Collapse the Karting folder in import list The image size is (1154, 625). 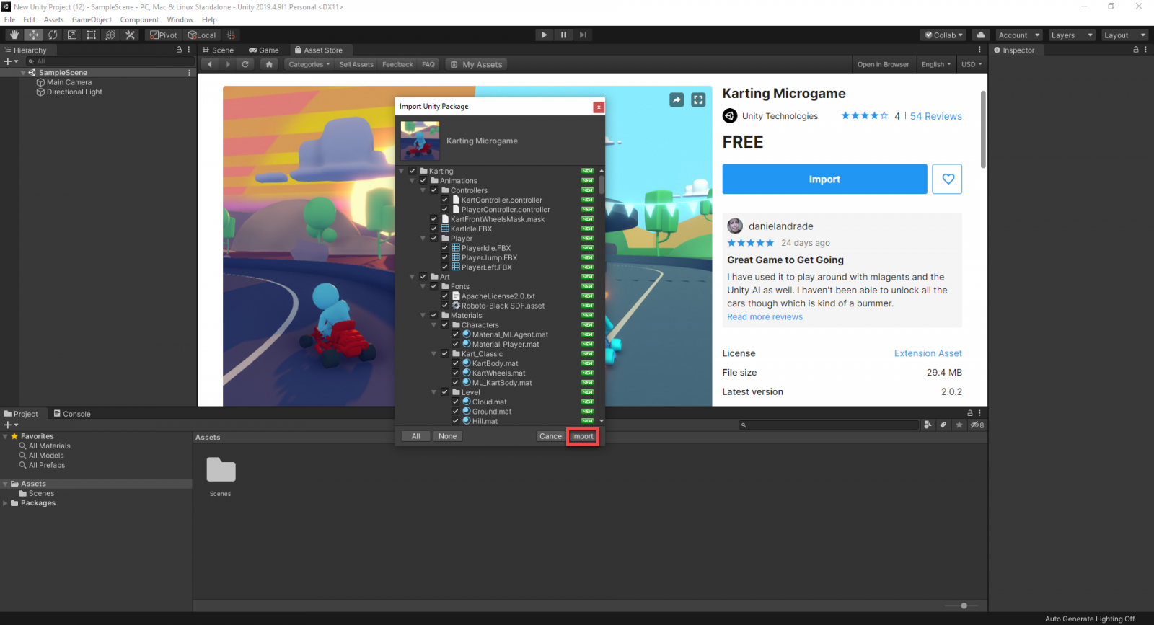[x=402, y=171]
